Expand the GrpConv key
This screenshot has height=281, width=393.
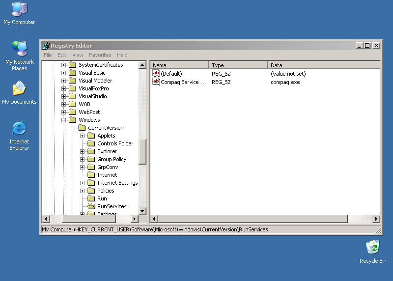(x=82, y=167)
